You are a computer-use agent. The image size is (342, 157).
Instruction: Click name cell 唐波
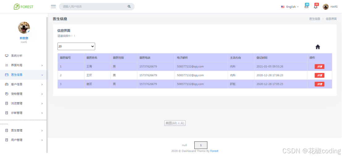click(x=89, y=84)
